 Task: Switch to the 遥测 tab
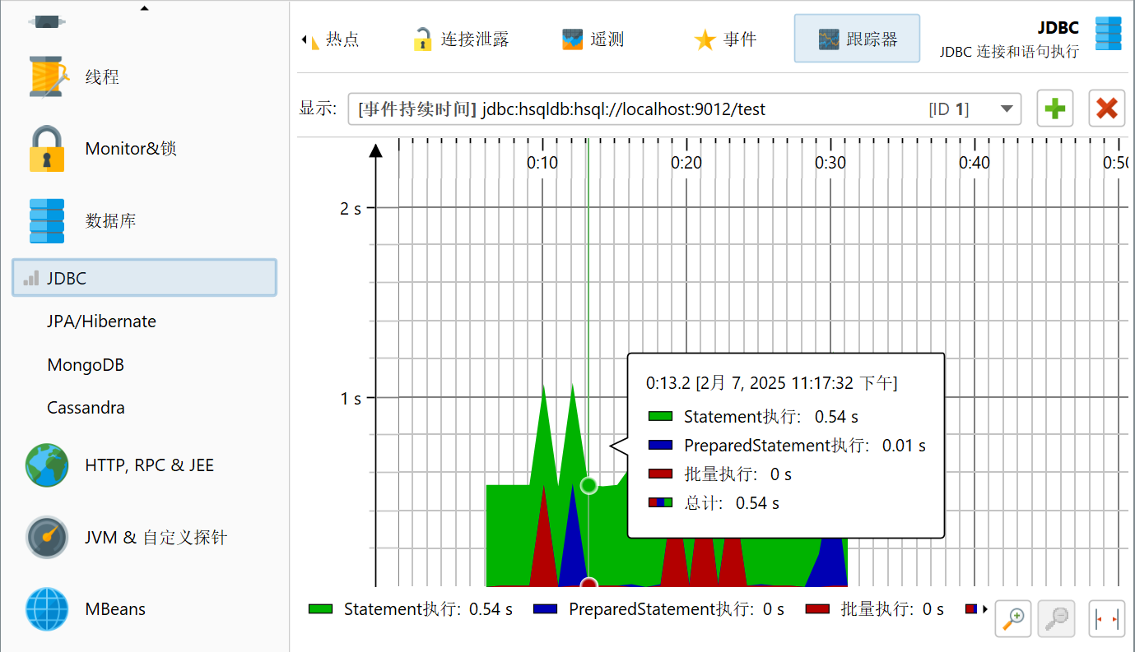(x=593, y=39)
